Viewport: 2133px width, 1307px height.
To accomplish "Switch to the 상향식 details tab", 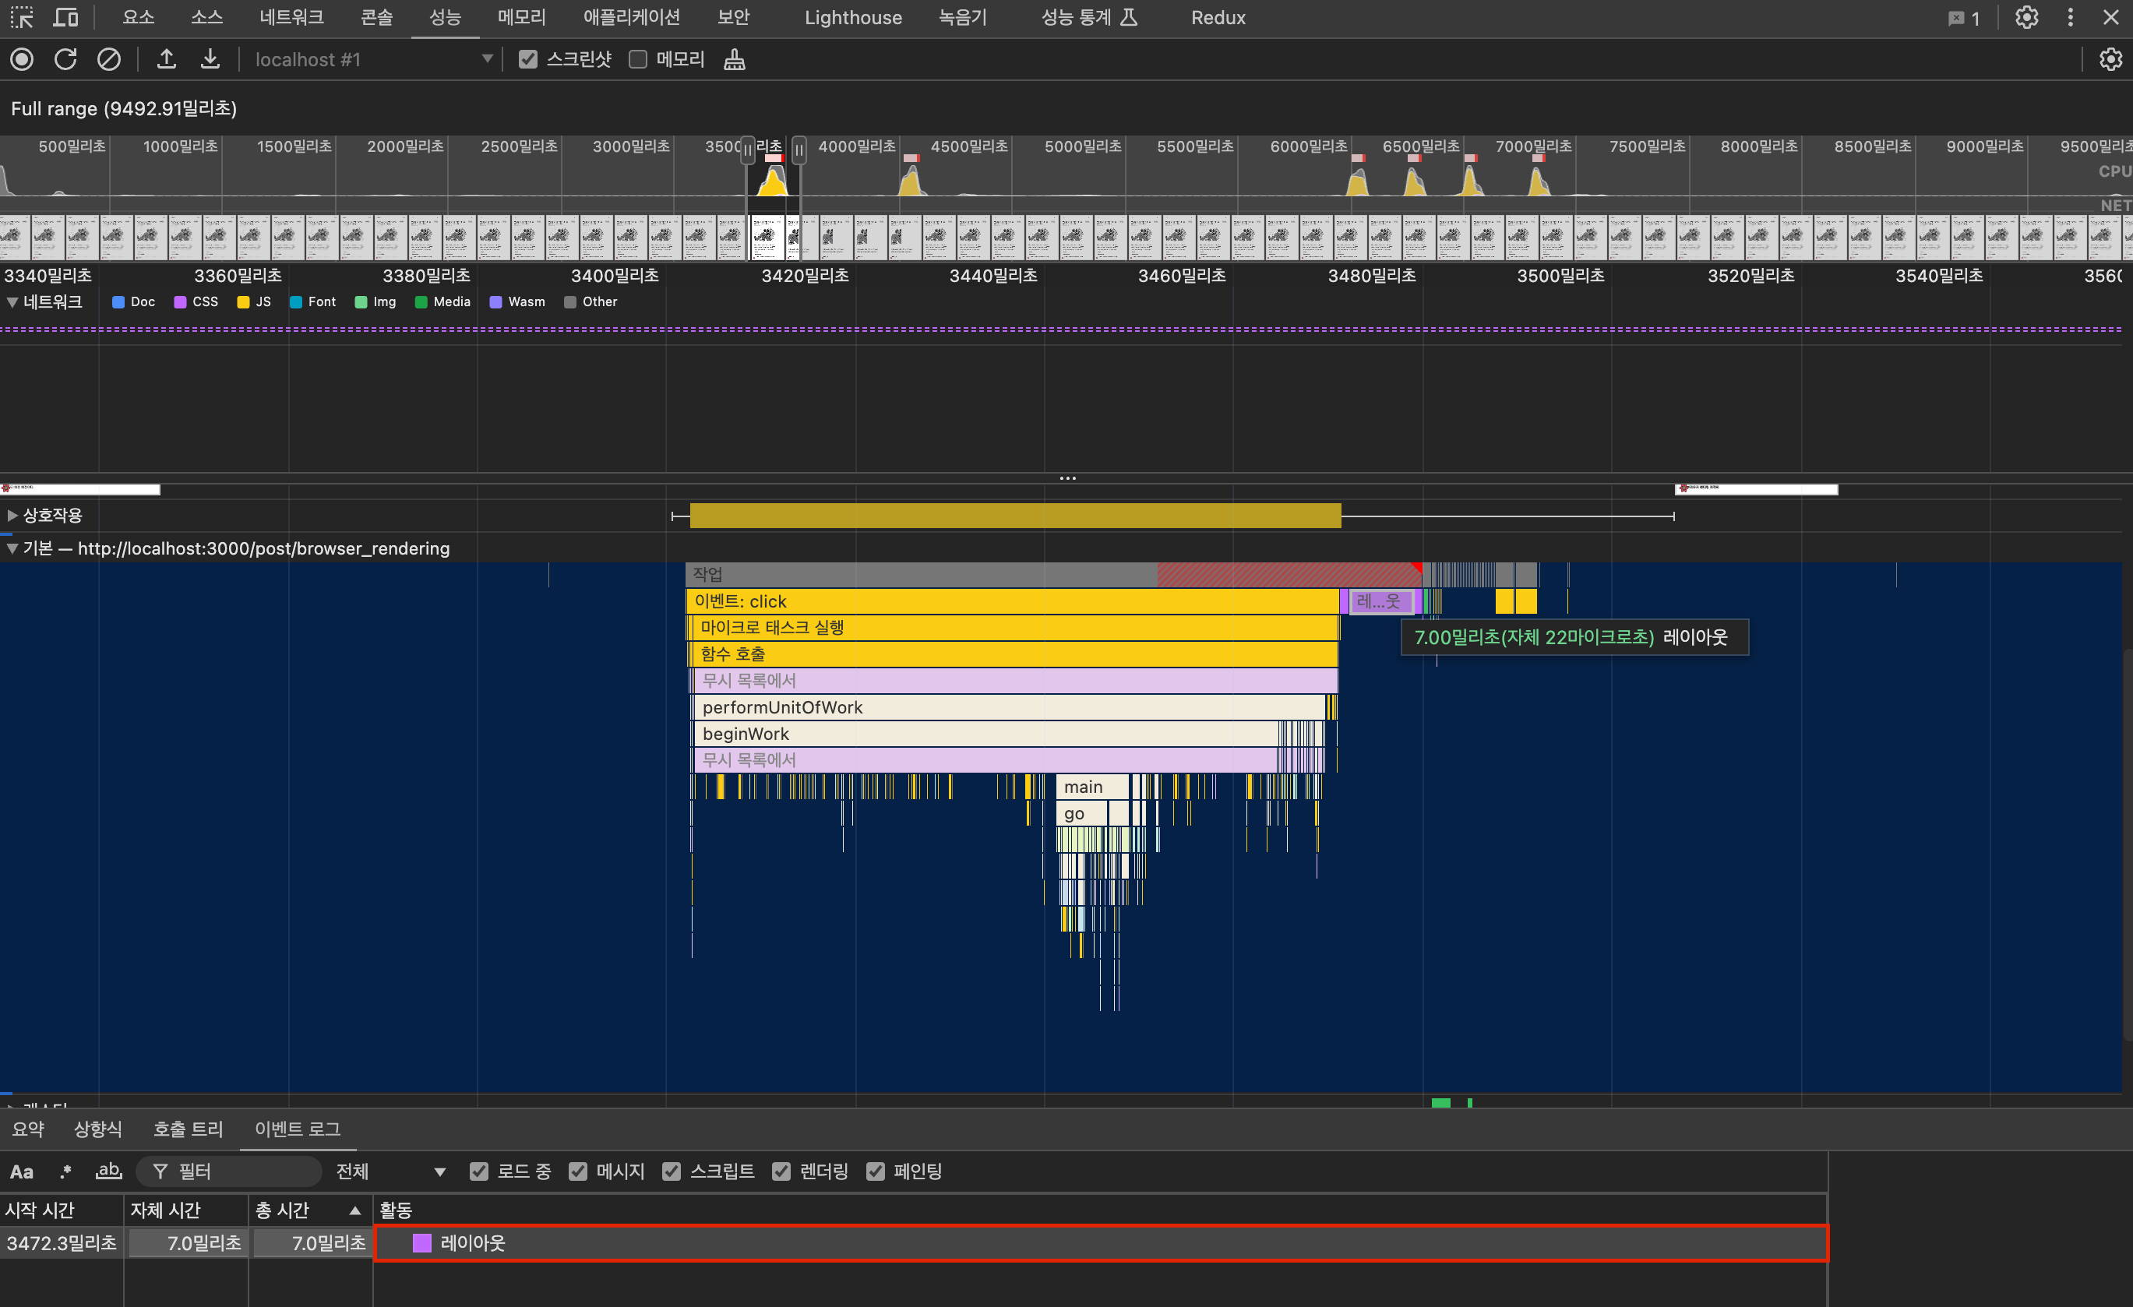I will [x=98, y=1129].
